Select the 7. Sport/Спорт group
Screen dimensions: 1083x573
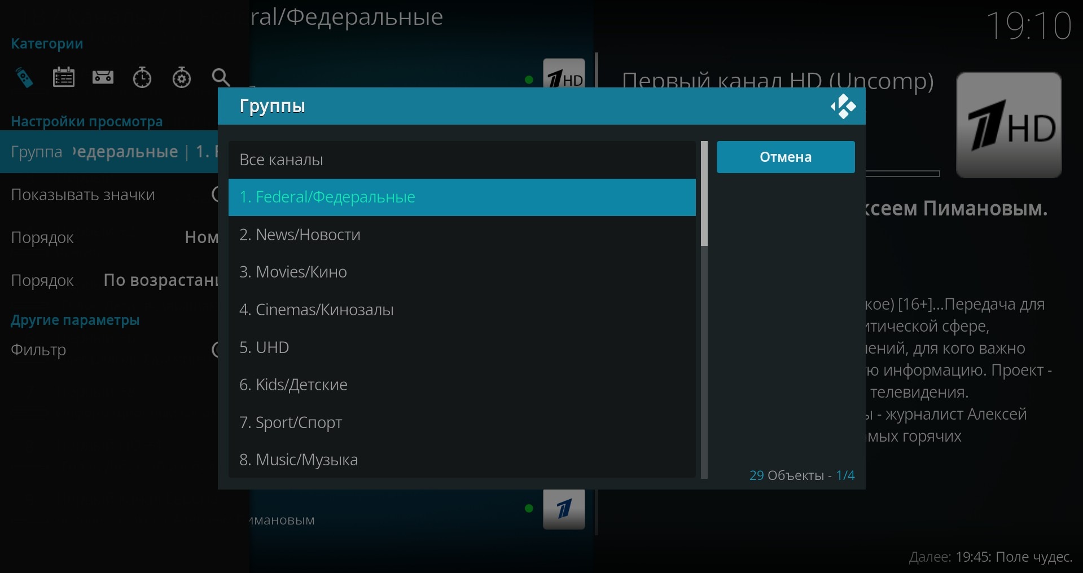pos(462,422)
